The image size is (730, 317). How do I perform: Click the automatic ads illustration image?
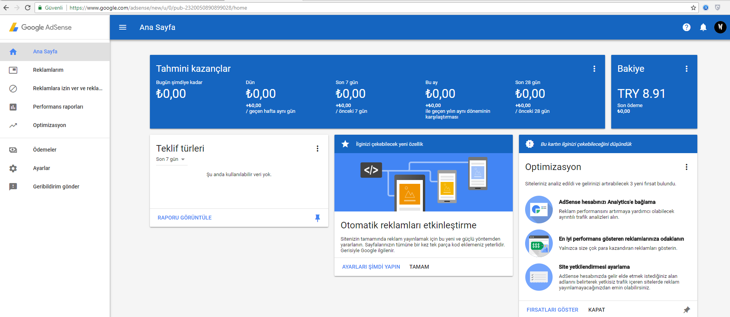point(424,182)
